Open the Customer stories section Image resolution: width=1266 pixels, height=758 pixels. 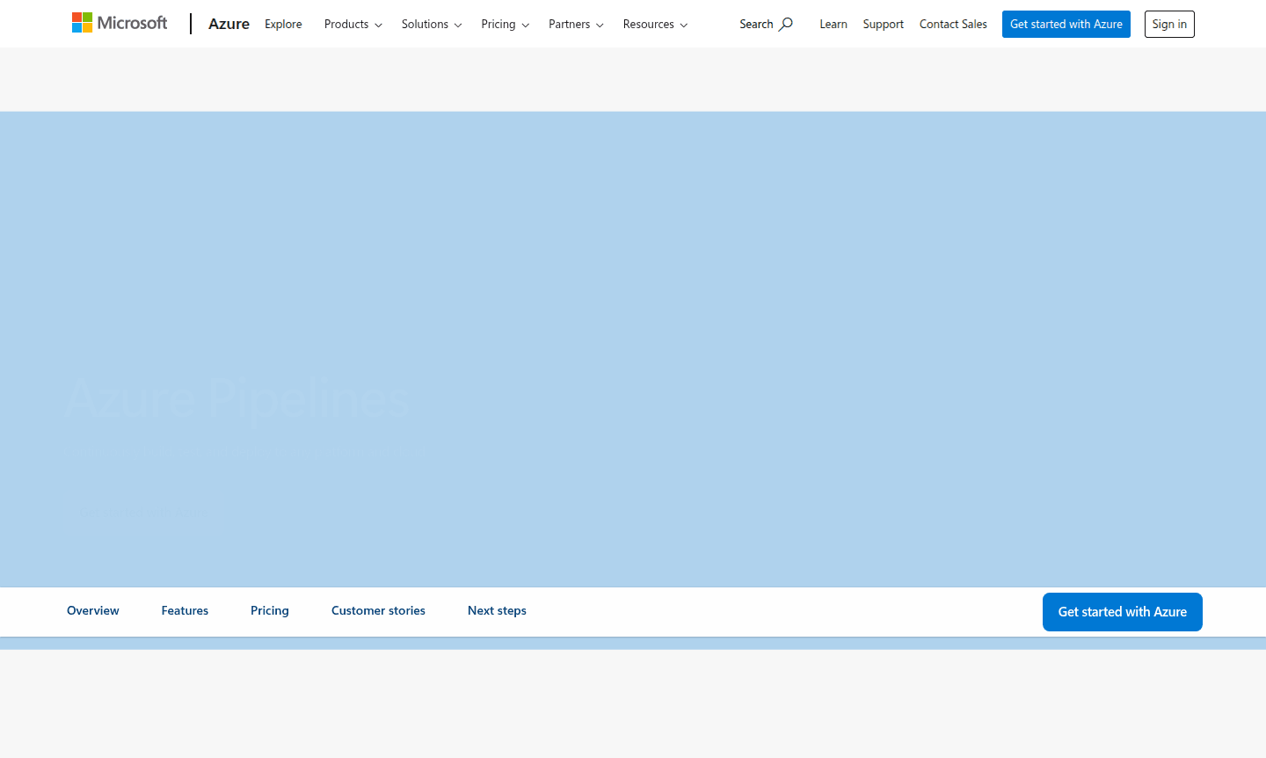378,610
